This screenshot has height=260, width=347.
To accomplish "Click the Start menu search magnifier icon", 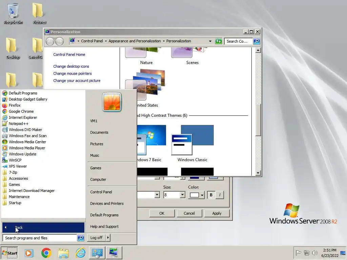I will point(81,238).
